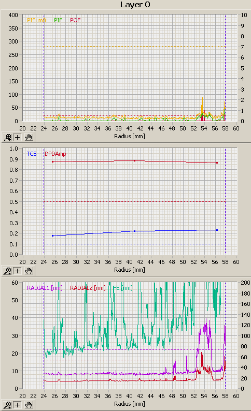Click the red POF legend label

click(75, 20)
